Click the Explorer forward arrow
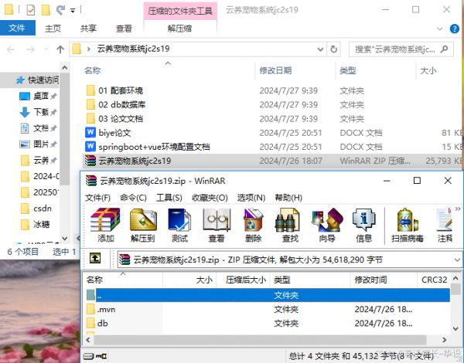The width and height of the screenshot is (464, 363). click(x=30, y=49)
